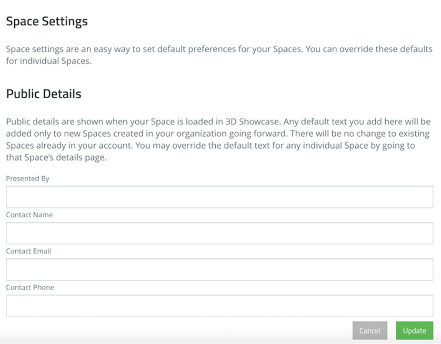Click the Presented By text field
Screen dimensions: 441x344
(220, 197)
